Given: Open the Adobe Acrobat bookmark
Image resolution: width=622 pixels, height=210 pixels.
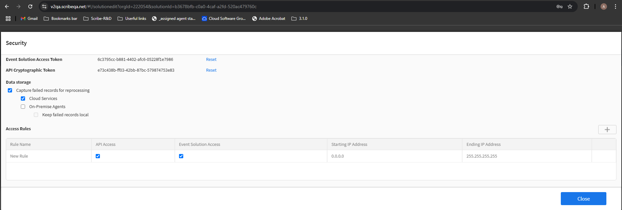Looking at the screenshot, I should click(x=269, y=19).
